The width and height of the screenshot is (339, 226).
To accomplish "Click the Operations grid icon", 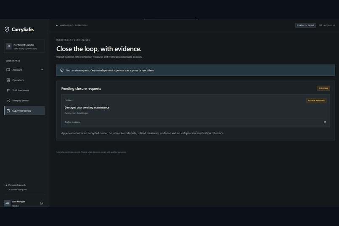I will [x=8, y=80].
